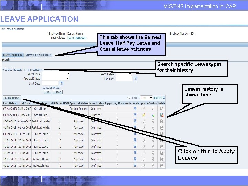Delete the 01-May-2013 planned Casual Leave

[162, 115]
